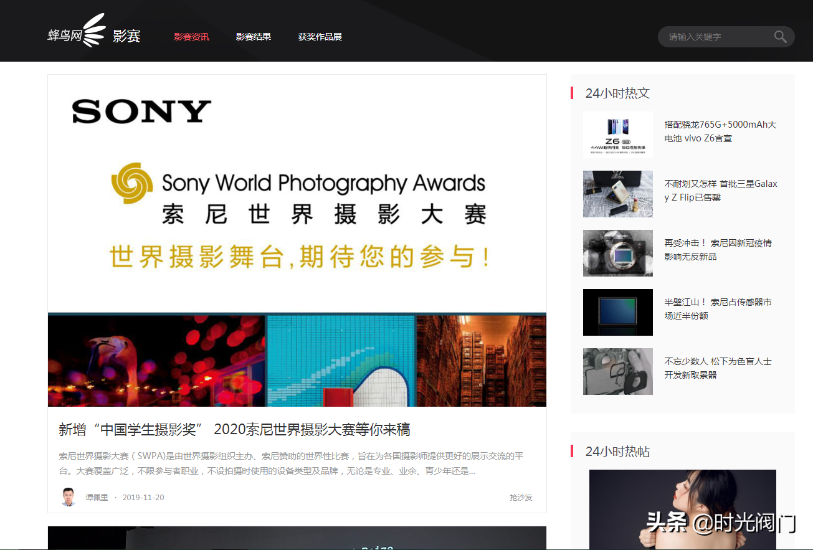Open article 搭配骁龙765G+5000mAh大电池 vivo Z6官宣
Viewport: 813px width, 550px height.
click(x=721, y=131)
